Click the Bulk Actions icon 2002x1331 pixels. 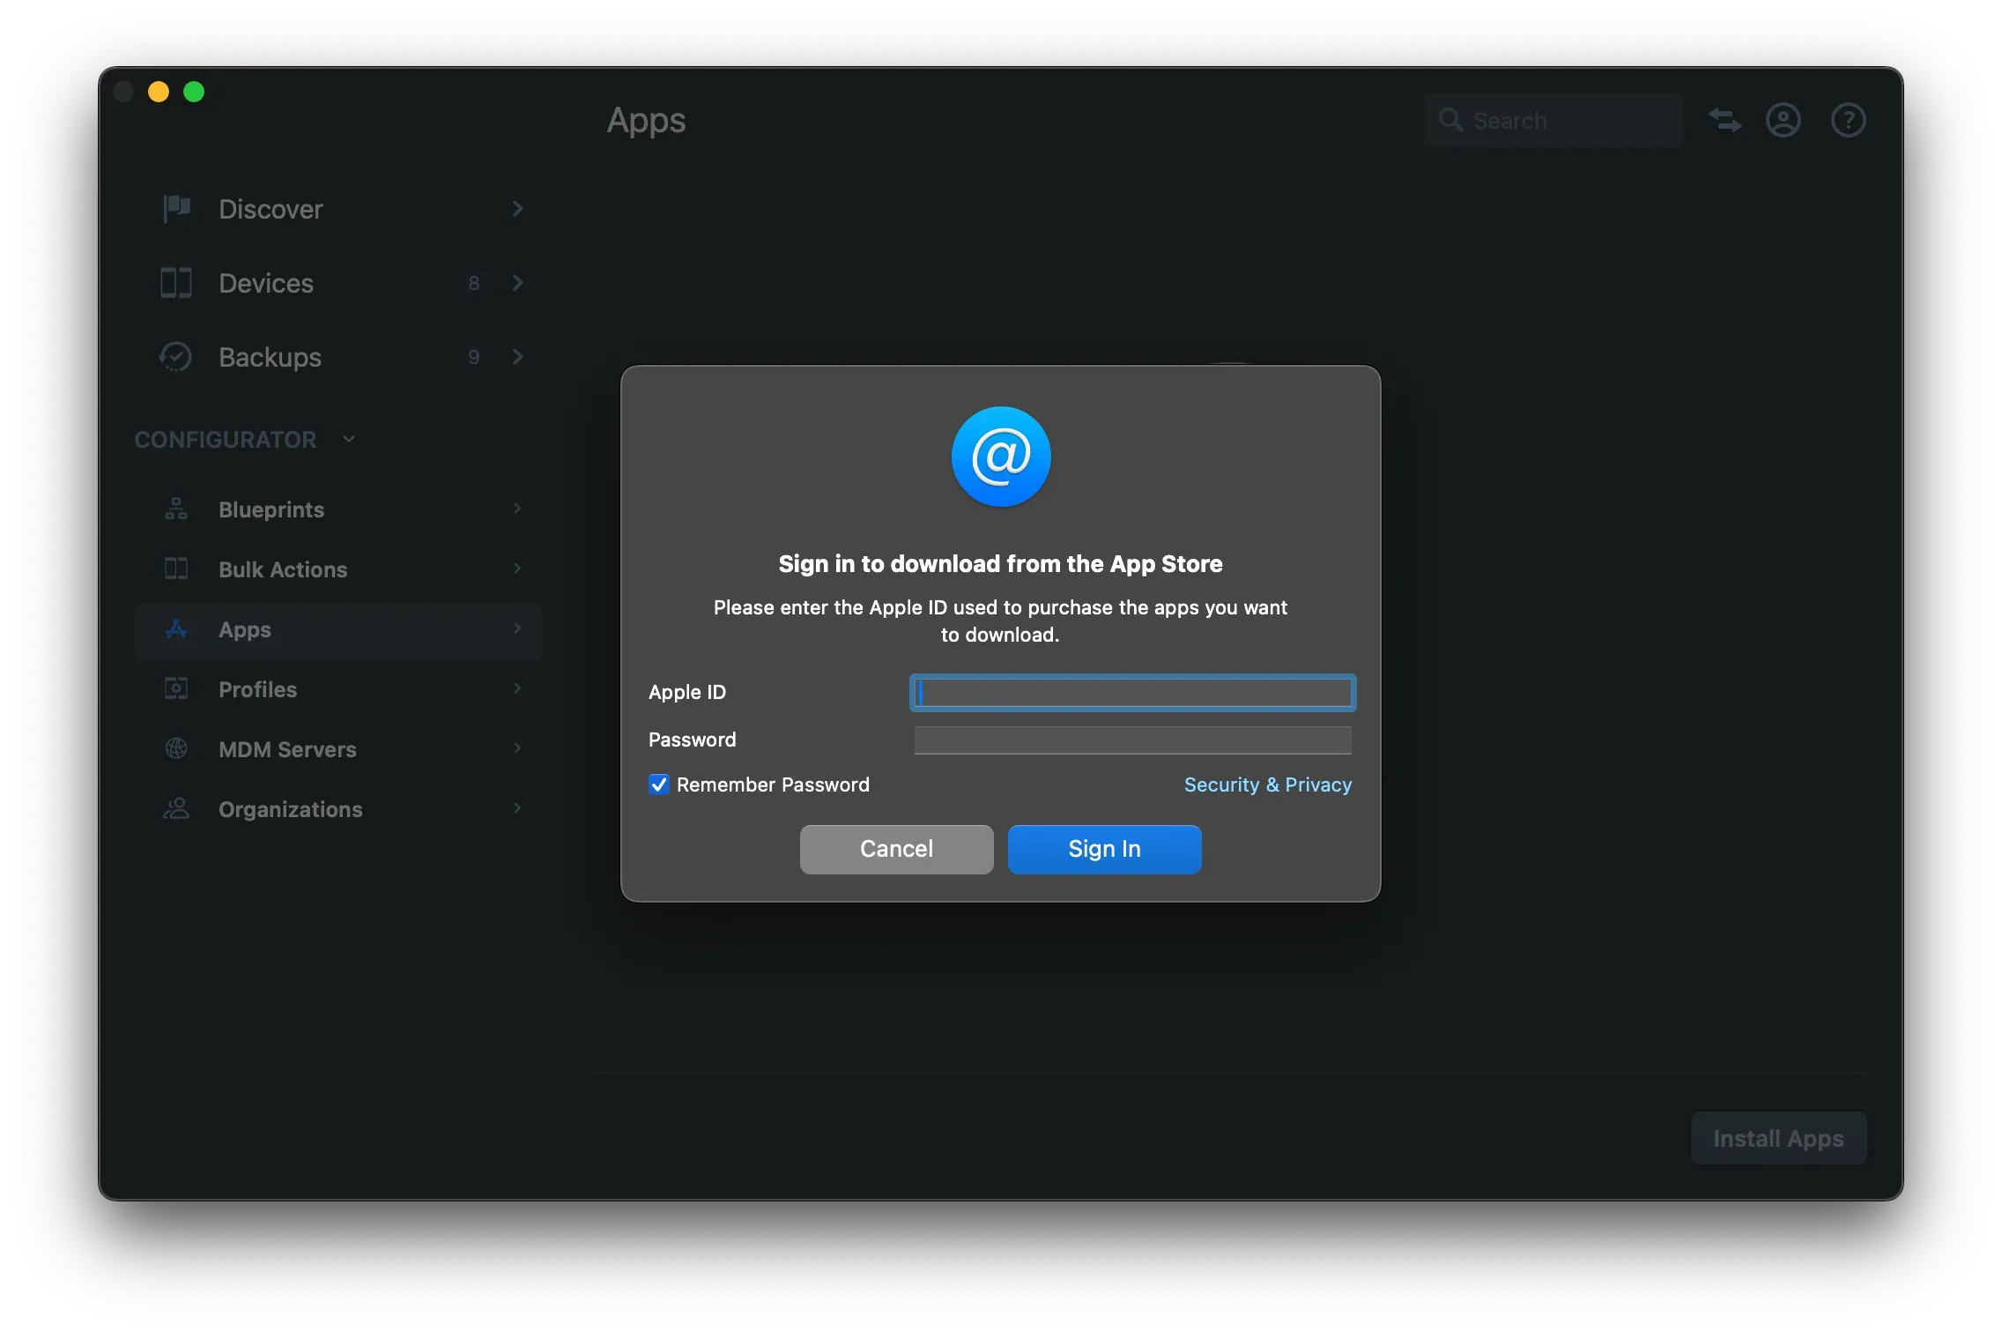pyautogui.click(x=175, y=569)
